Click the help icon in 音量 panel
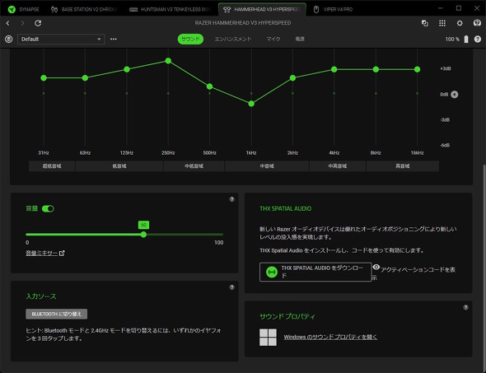The image size is (486, 373). pos(231,199)
